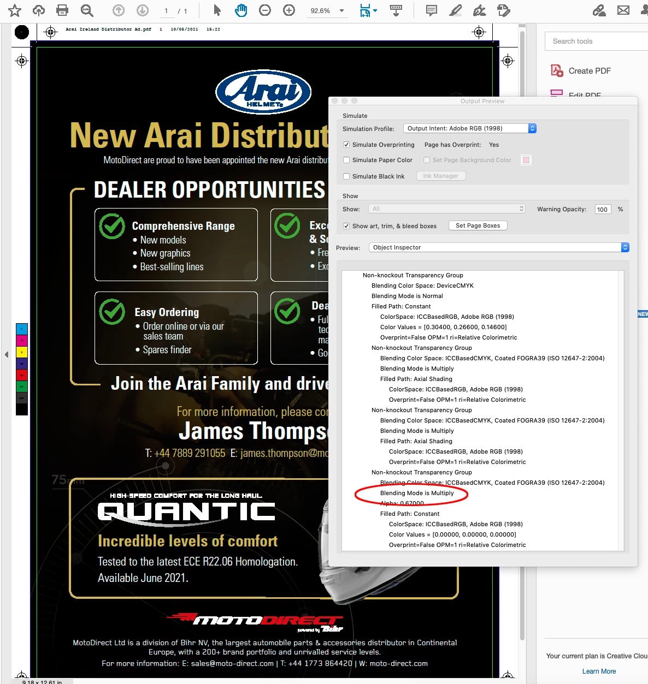Click the read mode keyboard icon
Screen dimensions: 648x684
click(x=396, y=10)
